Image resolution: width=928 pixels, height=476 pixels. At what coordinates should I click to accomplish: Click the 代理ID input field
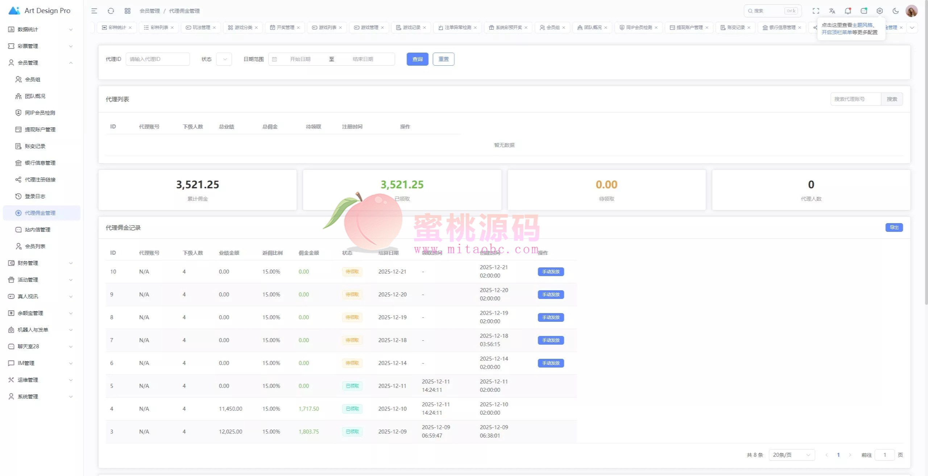(x=158, y=59)
